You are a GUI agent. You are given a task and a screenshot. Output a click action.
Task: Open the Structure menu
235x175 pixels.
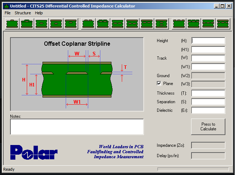point(22,13)
